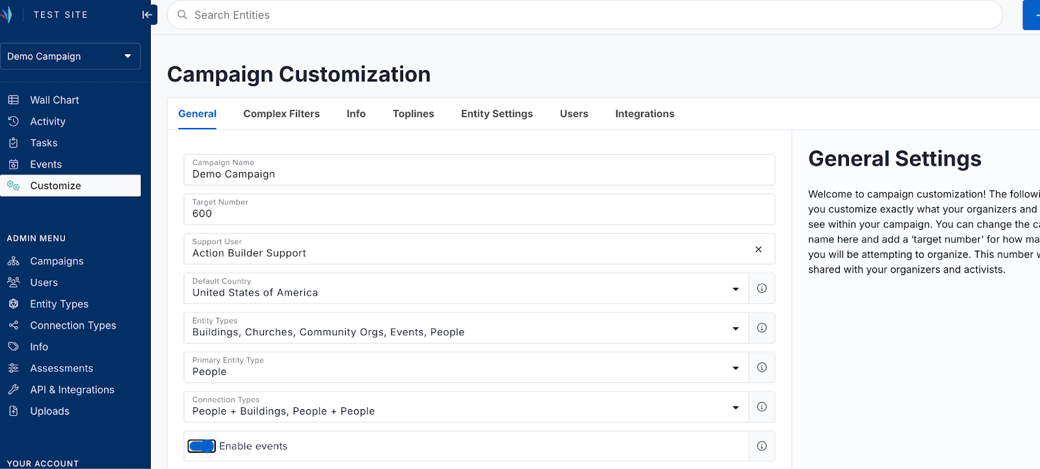Switch to the Complex Filters tab
This screenshot has width=1040, height=469.
281,114
